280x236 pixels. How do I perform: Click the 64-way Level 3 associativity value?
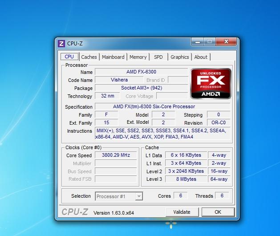click(x=219, y=179)
